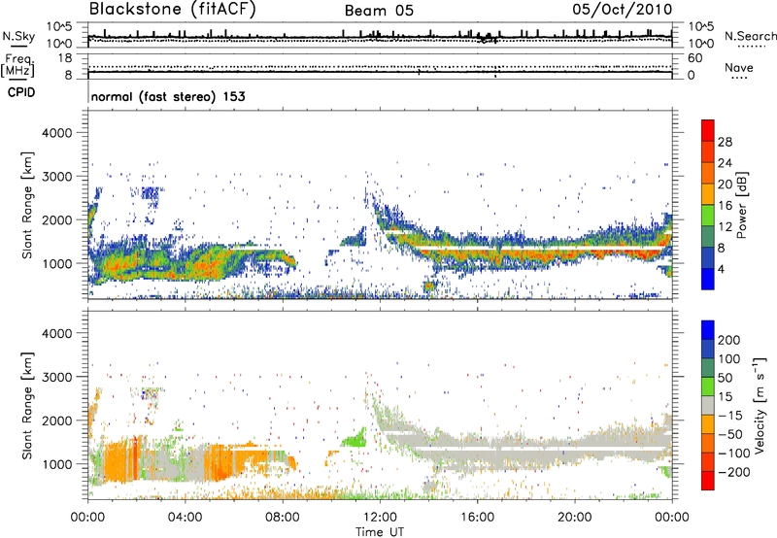Click 'normal (fast stereo) 153' text
Screen dimensions: 777x538
click(168, 96)
